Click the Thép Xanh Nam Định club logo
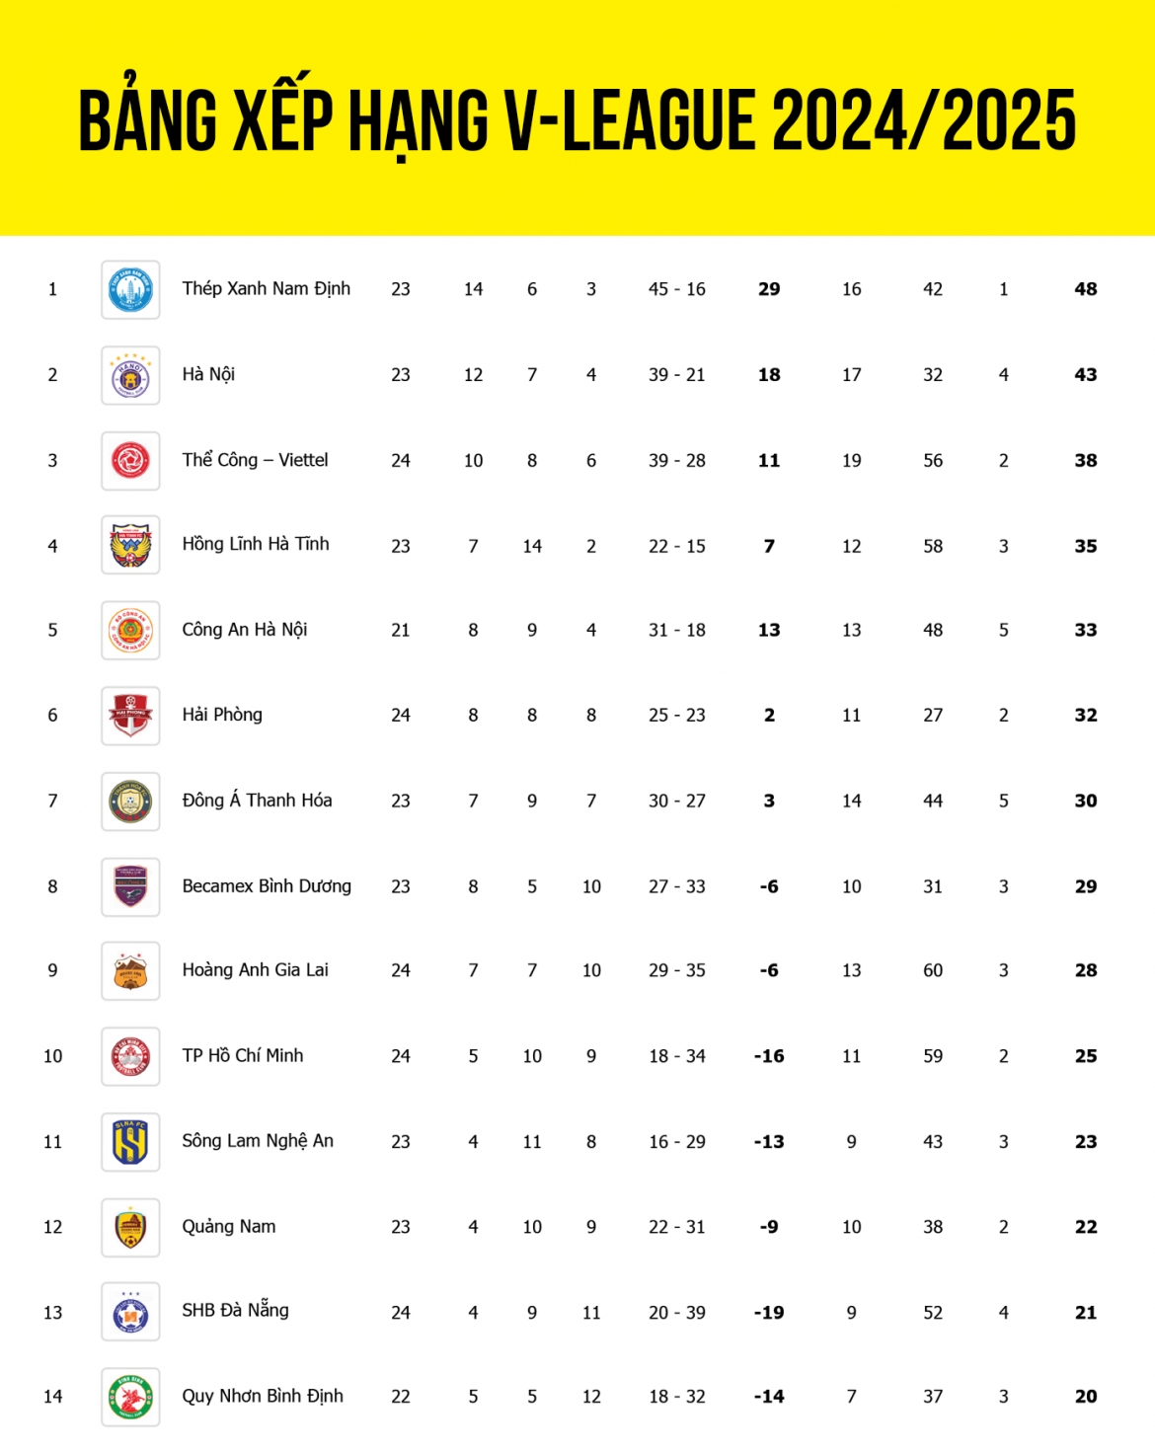This screenshot has width=1155, height=1452. point(130,289)
